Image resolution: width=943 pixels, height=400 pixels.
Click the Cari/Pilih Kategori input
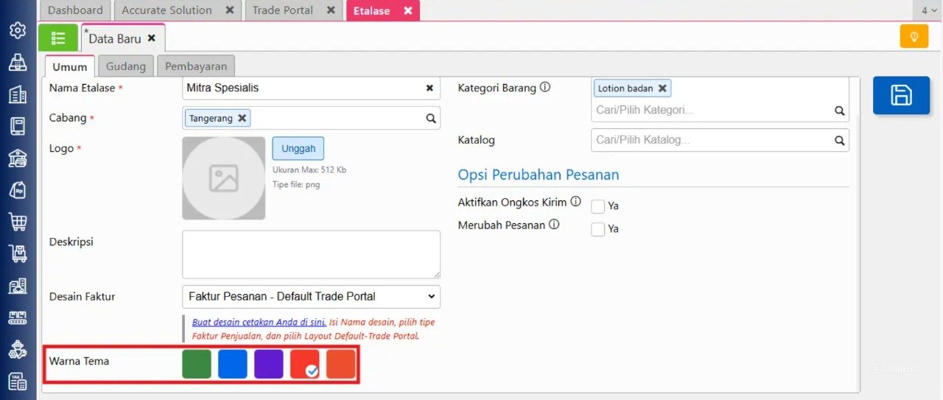pyautogui.click(x=711, y=110)
